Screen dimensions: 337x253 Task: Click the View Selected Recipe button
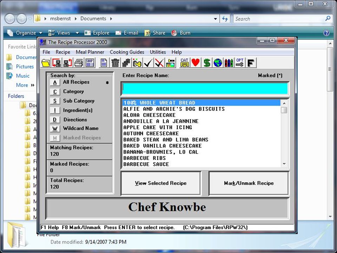161,183
